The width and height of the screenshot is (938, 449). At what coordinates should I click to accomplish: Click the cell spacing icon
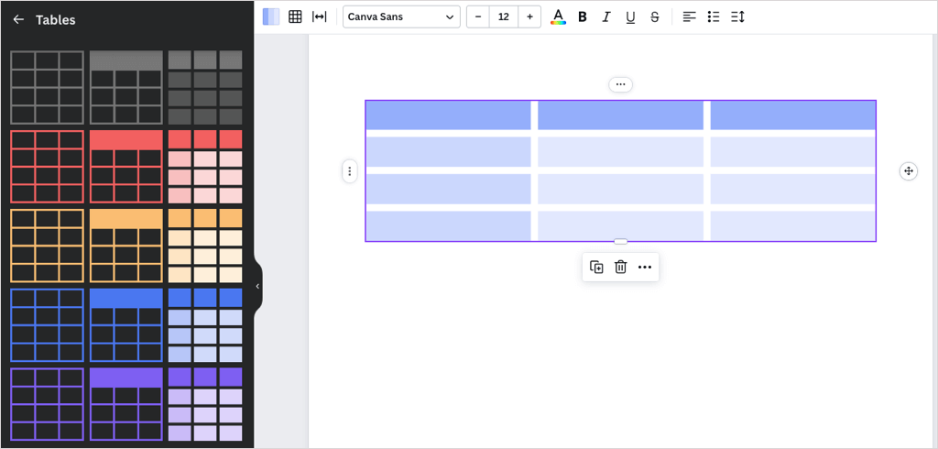click(319, 16)
